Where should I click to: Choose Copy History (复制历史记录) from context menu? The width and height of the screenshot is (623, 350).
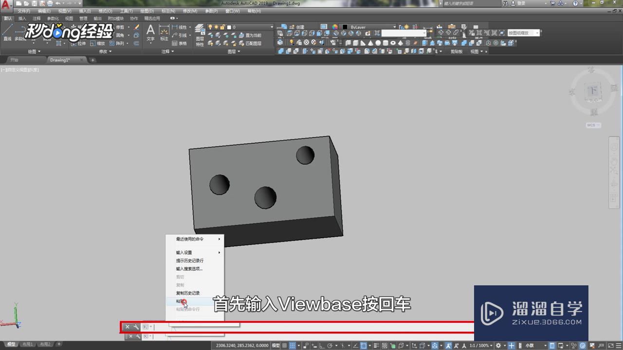click(x=188, y=293)
